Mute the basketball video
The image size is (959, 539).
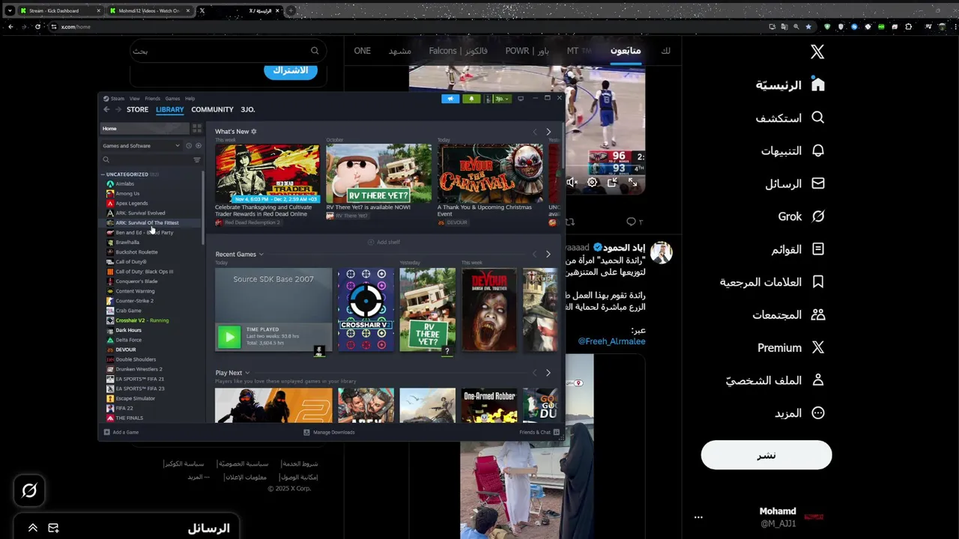pyautogui.click(x=572, y=182)
